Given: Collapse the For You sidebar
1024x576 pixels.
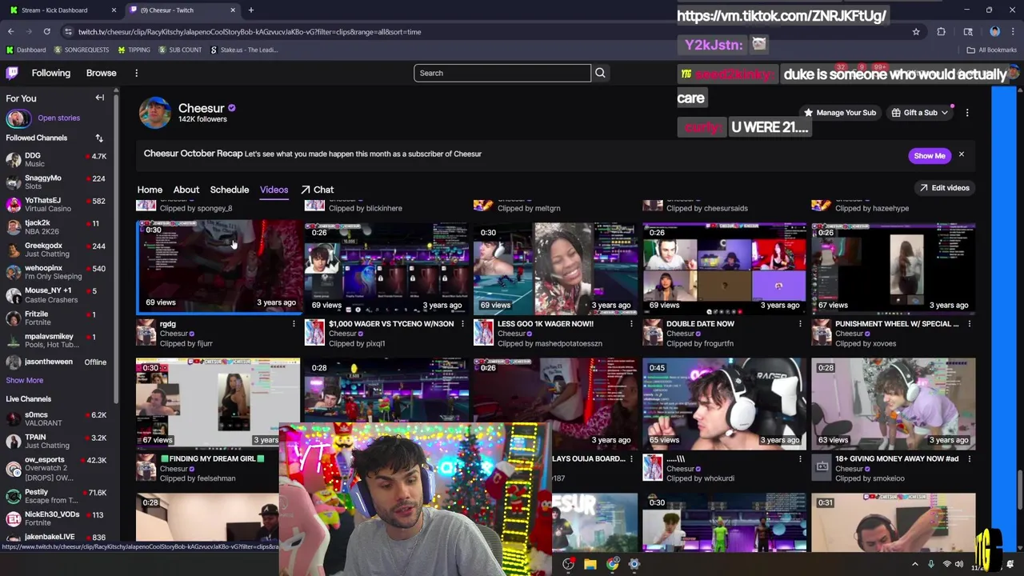Looking at the screenshot, I should 100,98.
